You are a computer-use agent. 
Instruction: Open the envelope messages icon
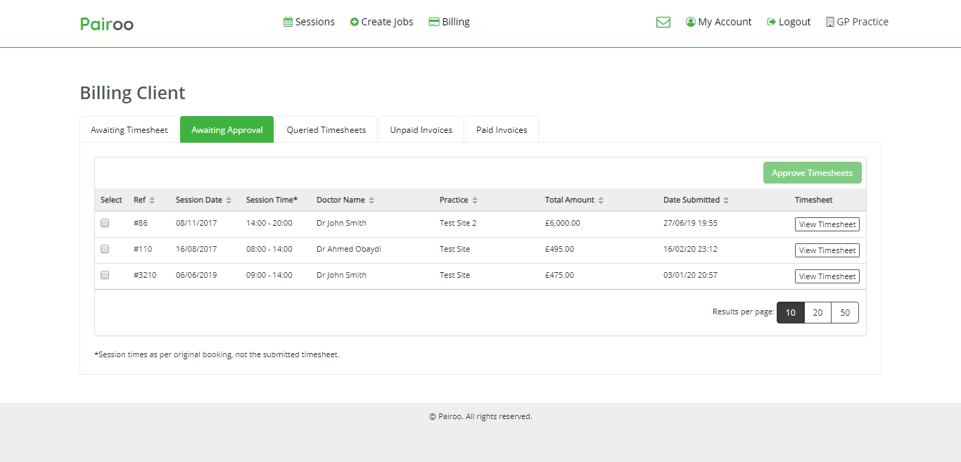click(663, 23)
